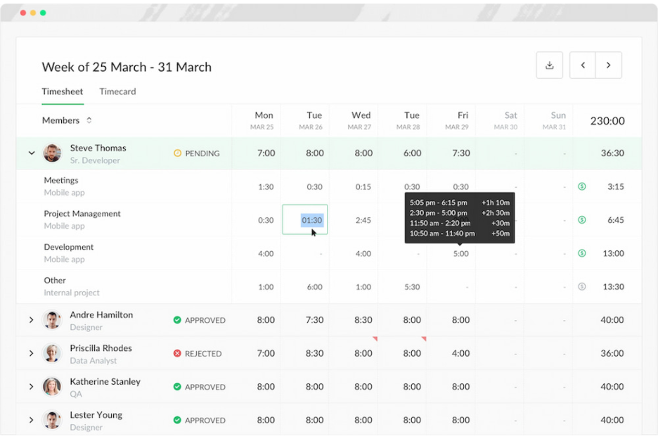This screenshot has width=658, height=439.
Task: Click the approved icon next to Katherine Stanley
Action: (x=177, y=387)
